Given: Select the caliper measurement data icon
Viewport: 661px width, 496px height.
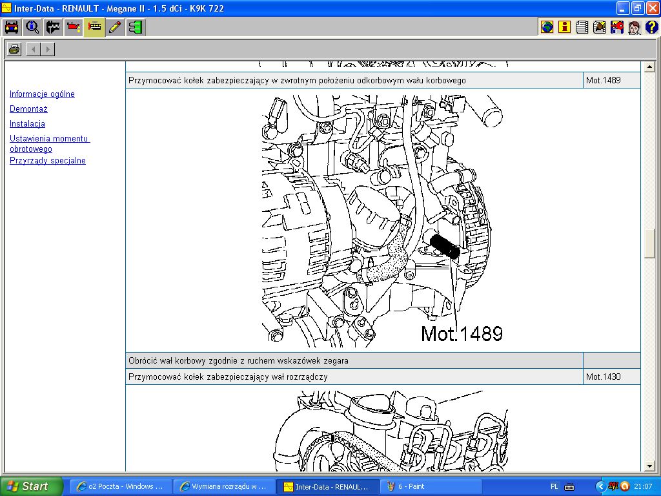Looking at the screenshot, I should tap(53, 27).
